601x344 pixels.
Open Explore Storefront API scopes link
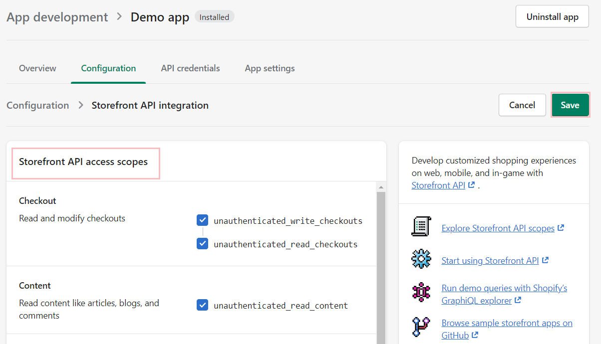coord(498,228)
